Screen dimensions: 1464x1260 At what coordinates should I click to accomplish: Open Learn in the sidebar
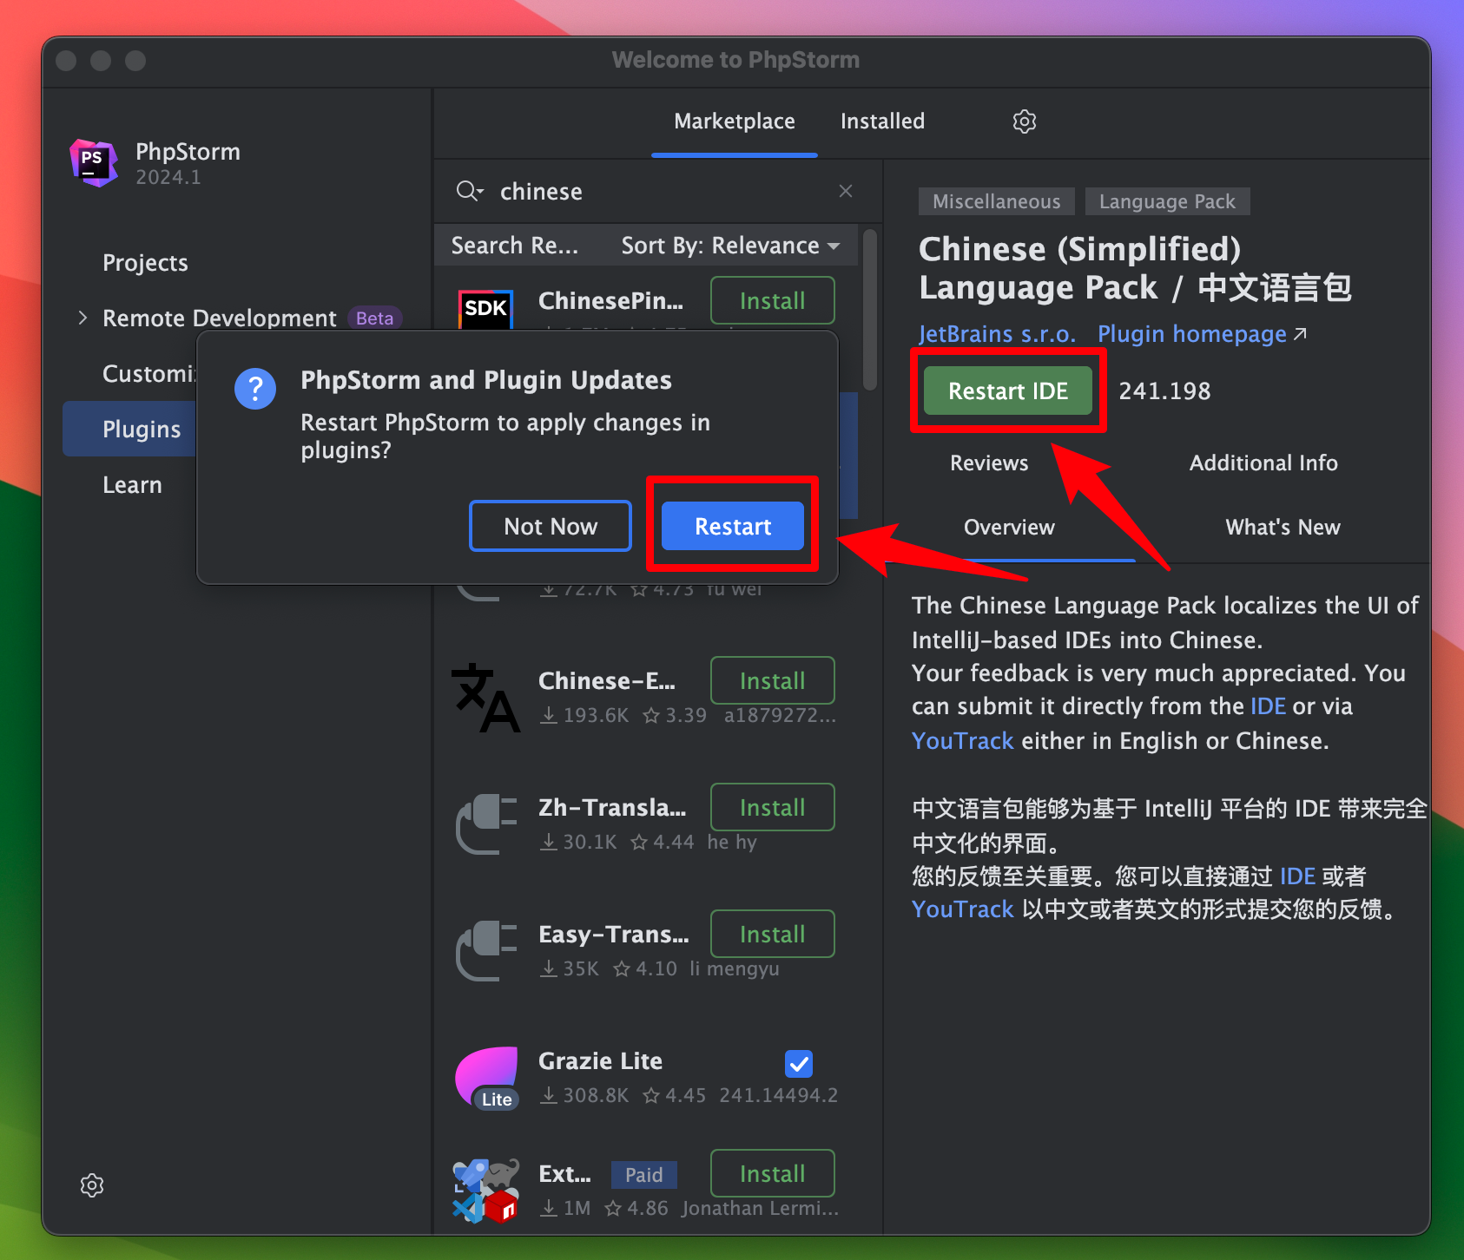coord(132,484)
